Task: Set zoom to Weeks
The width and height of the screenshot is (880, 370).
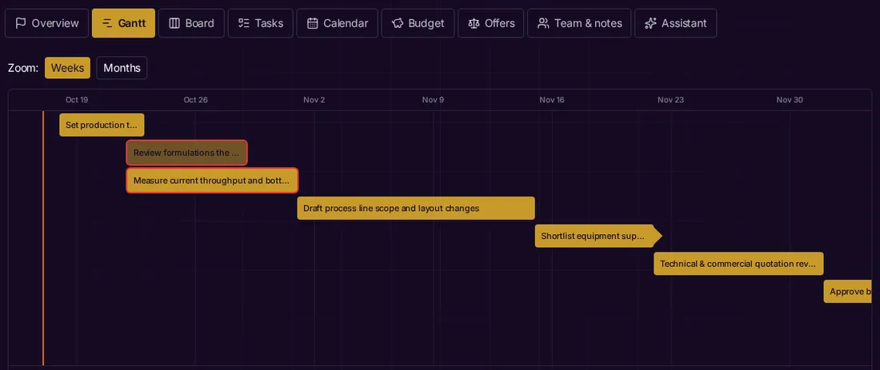Action: (x=67, y=68)
